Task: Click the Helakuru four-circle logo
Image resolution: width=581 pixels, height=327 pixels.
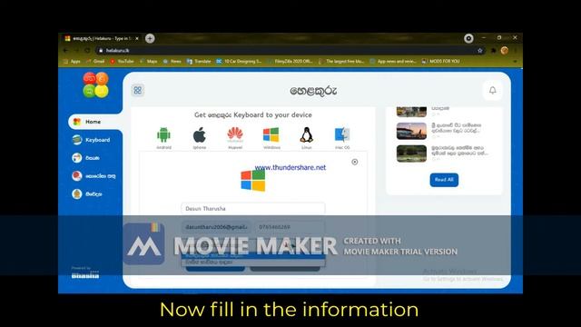Action: point(96,84)
